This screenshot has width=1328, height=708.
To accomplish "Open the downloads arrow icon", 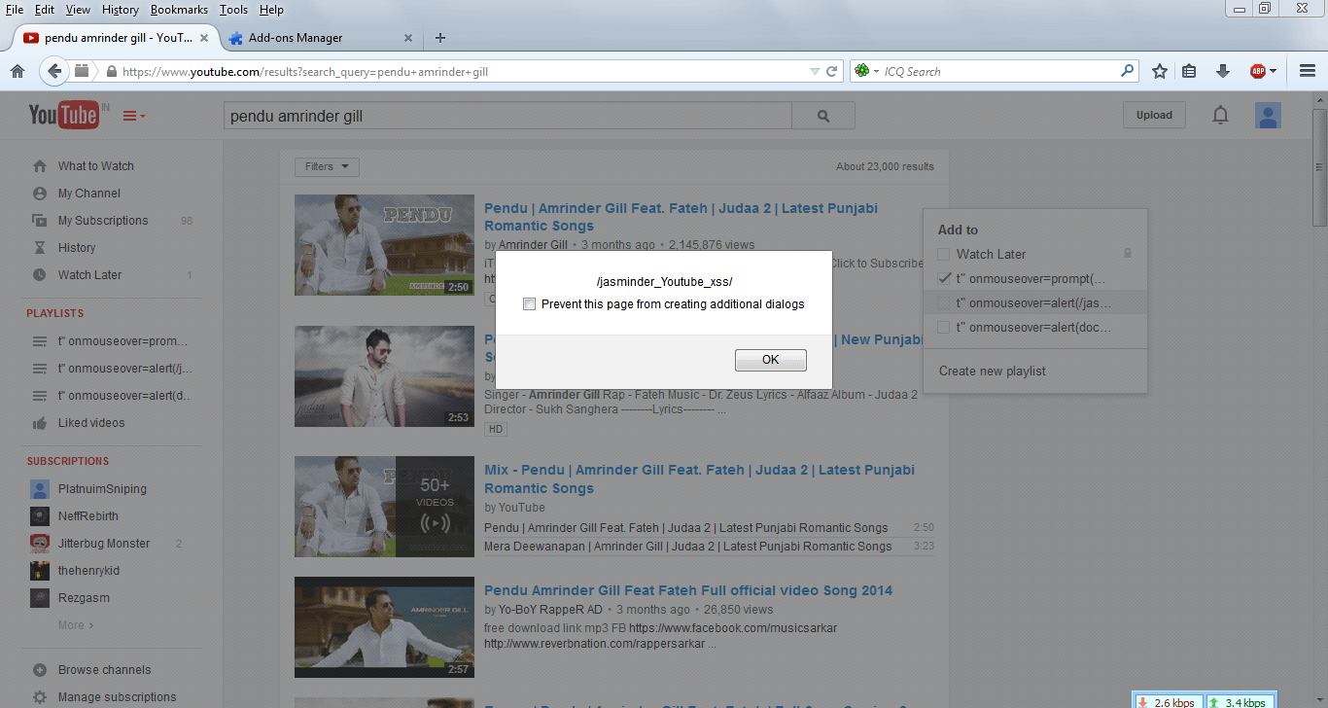I will point(1223,71).
